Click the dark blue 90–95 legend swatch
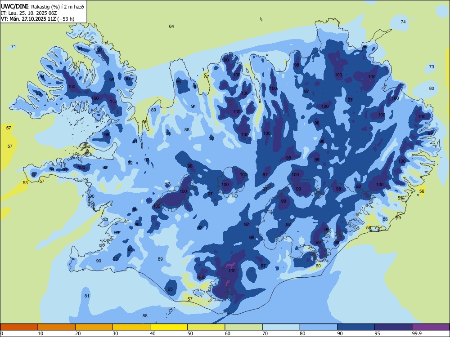The image size is (450, 337). pyautogui.click(x=356, y=327)
